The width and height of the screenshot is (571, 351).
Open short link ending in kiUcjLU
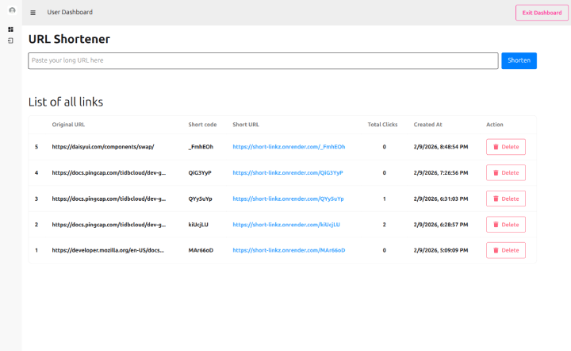(286, 225)
